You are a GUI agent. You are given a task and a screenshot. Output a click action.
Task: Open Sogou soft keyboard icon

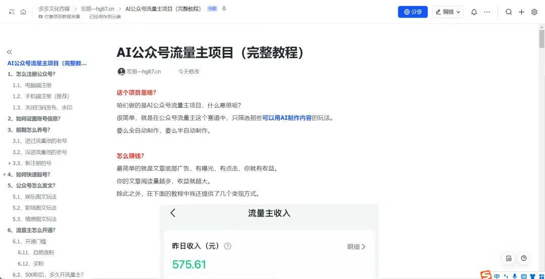(x=523, y=276)
